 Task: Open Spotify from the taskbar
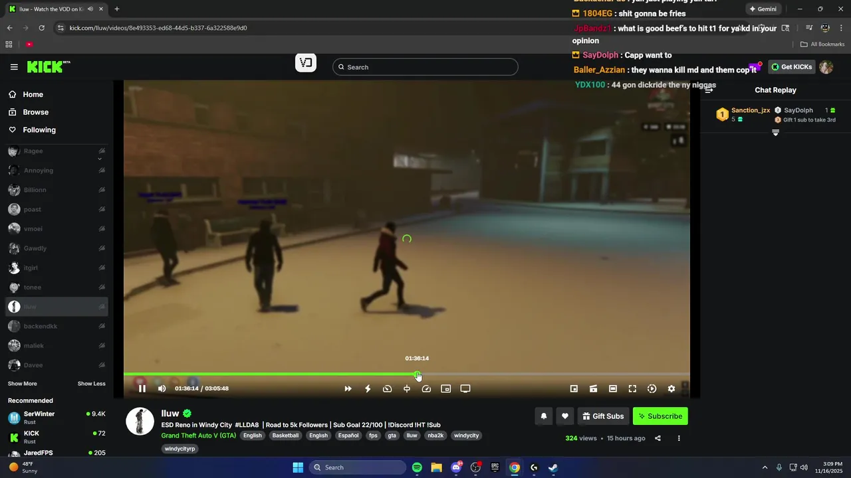[417, 467]
